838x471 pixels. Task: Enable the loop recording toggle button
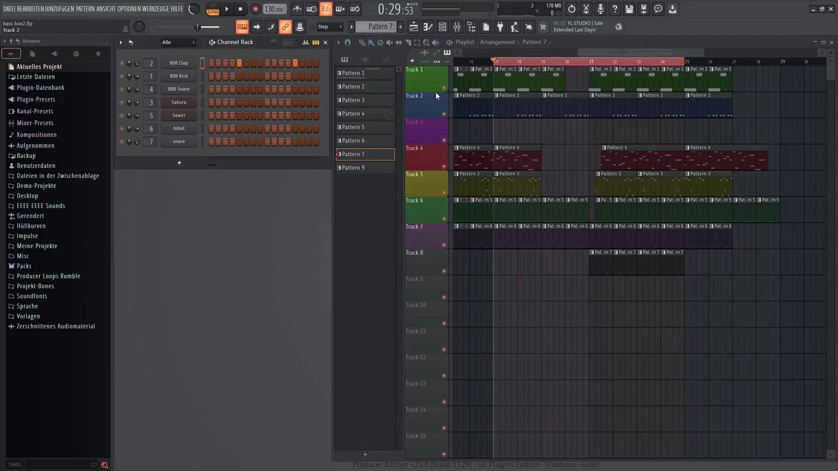[355, 9]
